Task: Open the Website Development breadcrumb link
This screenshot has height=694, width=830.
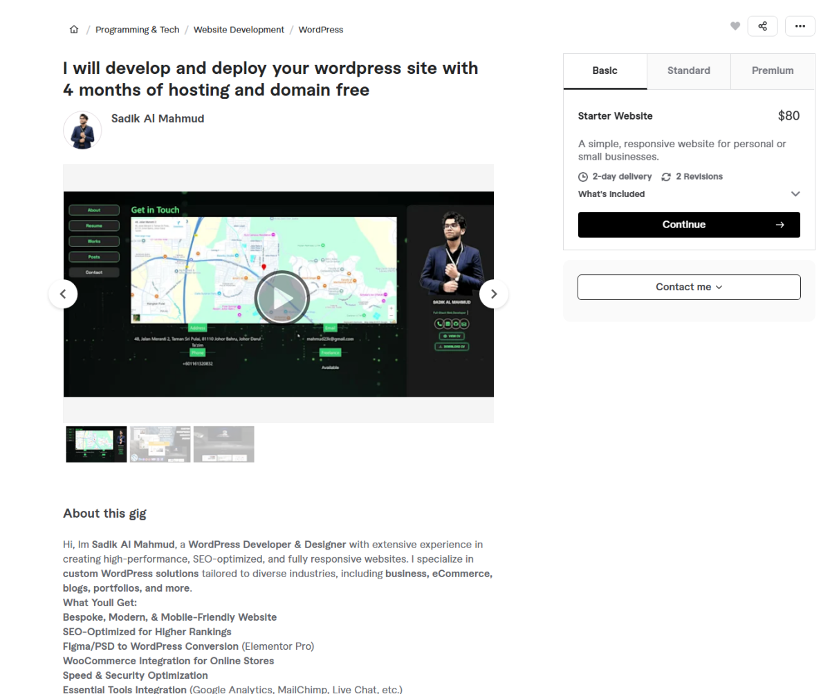Action: click(x=239, y=30)
